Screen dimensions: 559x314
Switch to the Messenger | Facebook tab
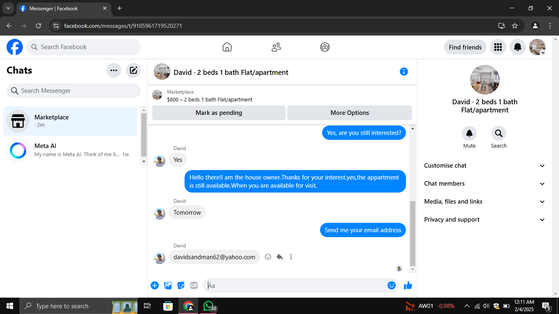click(x=63, y=9)
